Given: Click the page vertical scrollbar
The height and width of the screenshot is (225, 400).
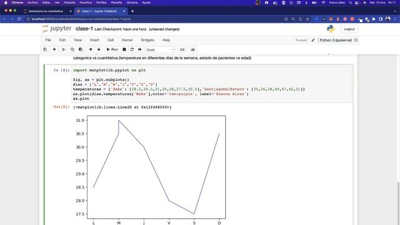Looking at the screenshot, I should pyautogui.click(x=398, y=202).
